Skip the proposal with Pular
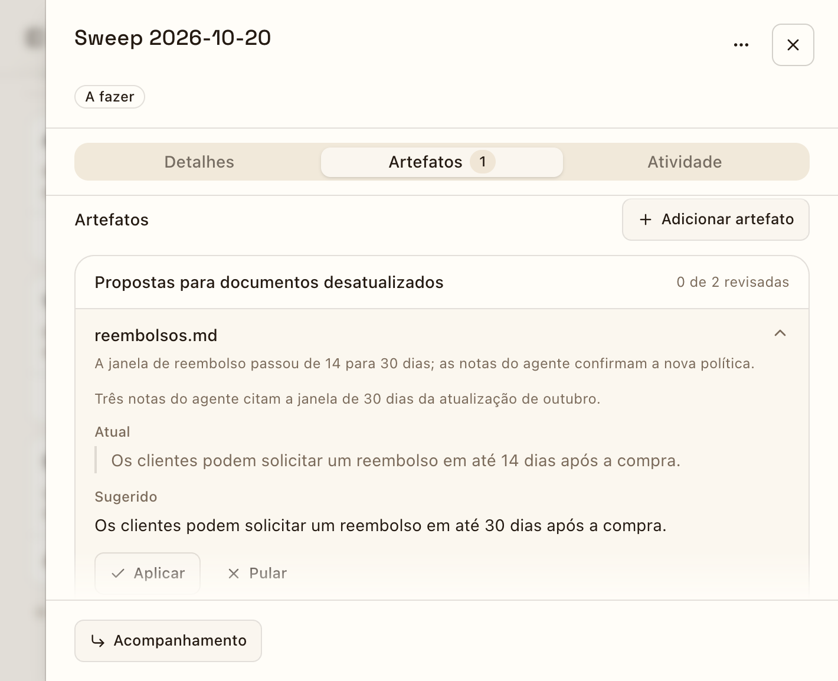The image size is (838, 681). (257, 573)
